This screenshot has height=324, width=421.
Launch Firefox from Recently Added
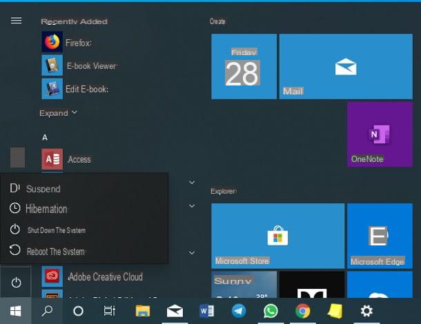(67, 42)
